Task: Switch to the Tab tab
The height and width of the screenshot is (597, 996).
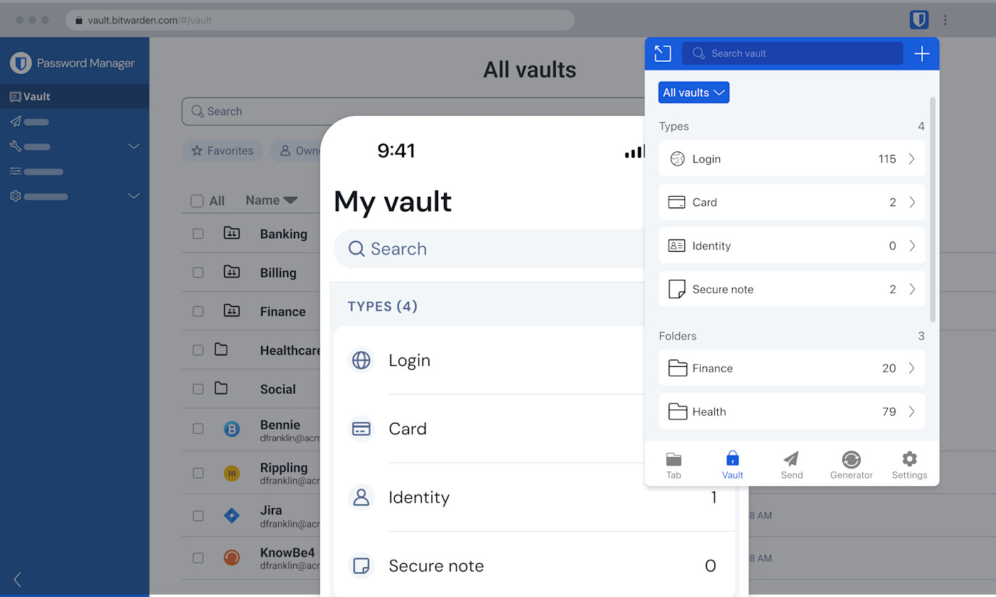Action: [673, 466]
